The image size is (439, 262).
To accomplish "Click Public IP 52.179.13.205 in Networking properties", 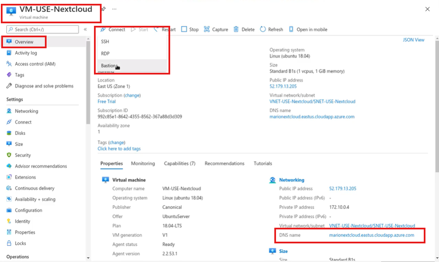I will coord(342,188).
